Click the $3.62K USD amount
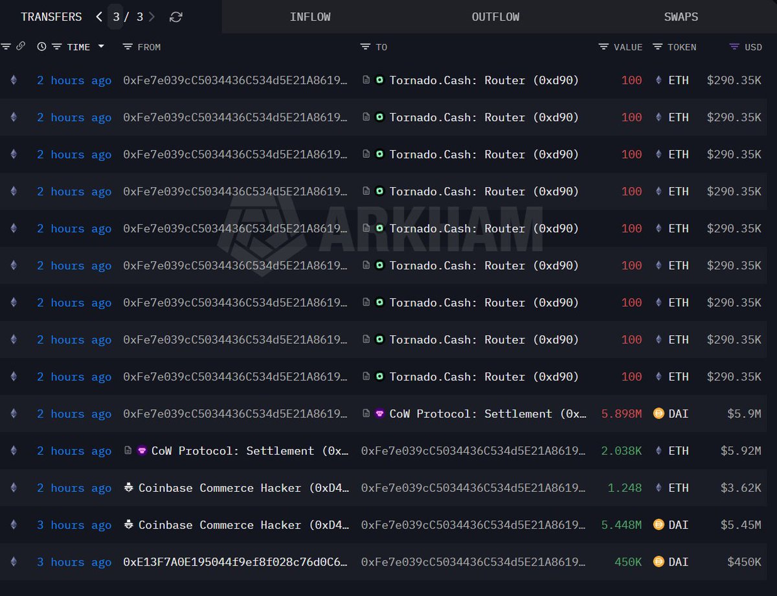 pyautogui.click(x=741, y=488)
